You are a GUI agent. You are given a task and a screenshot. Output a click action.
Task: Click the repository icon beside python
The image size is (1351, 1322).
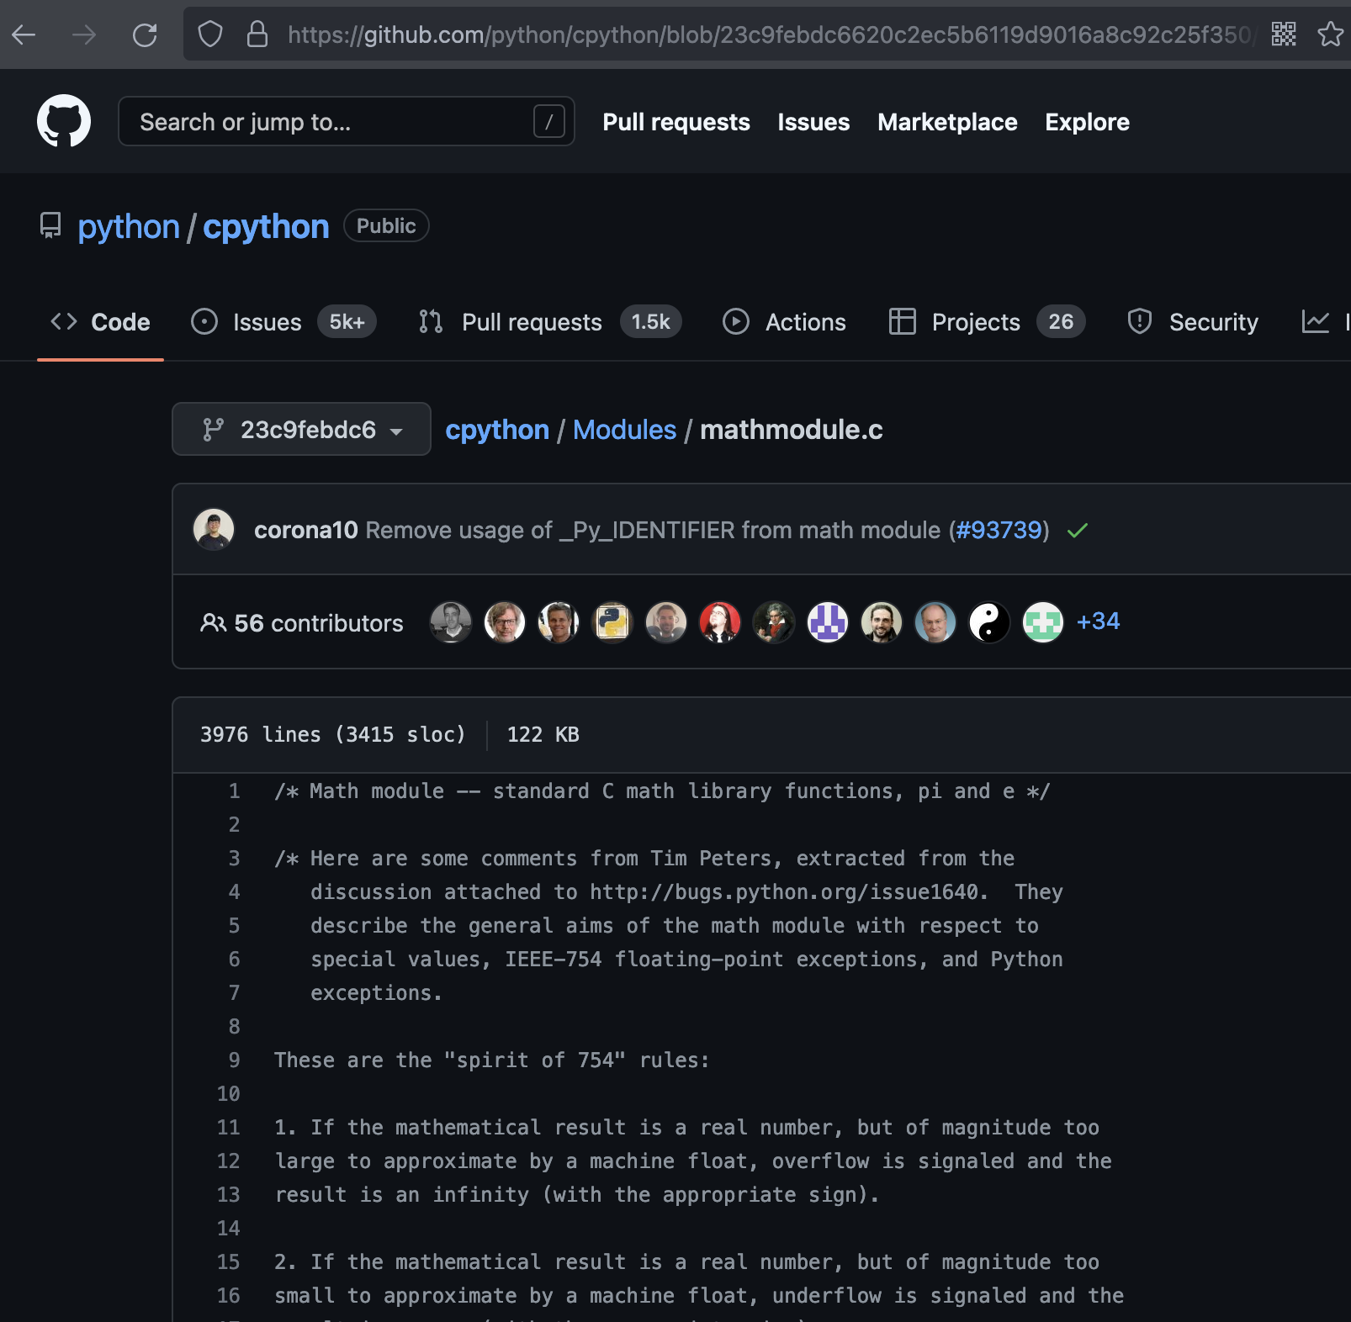pyautogui.click(x=50, y=225)
